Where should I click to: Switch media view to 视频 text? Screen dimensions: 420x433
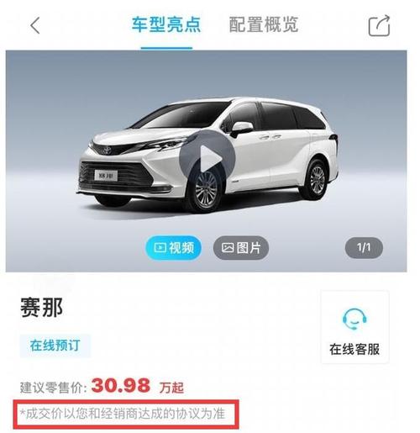click(x=181, y=248)
